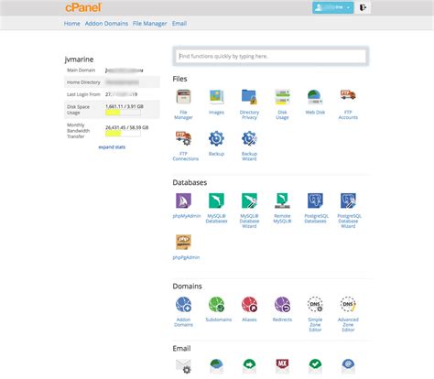This screenshot has width=434, height=379.
Task: Click the expand stats link
Action: point(112,147)
